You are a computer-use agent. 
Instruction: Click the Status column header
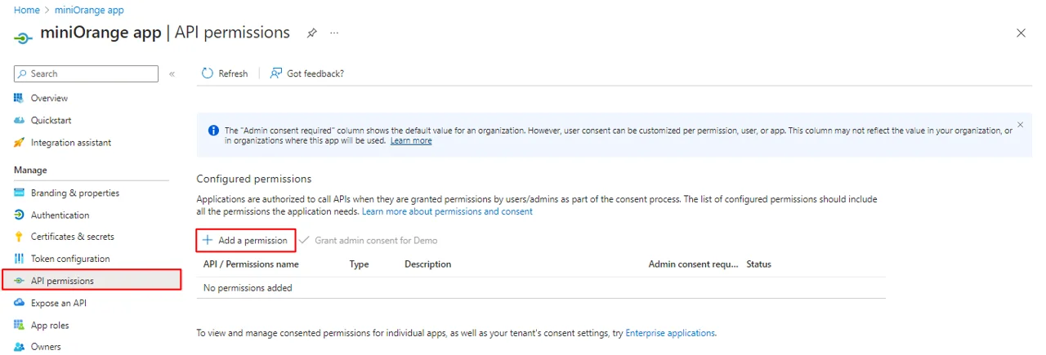758,264
